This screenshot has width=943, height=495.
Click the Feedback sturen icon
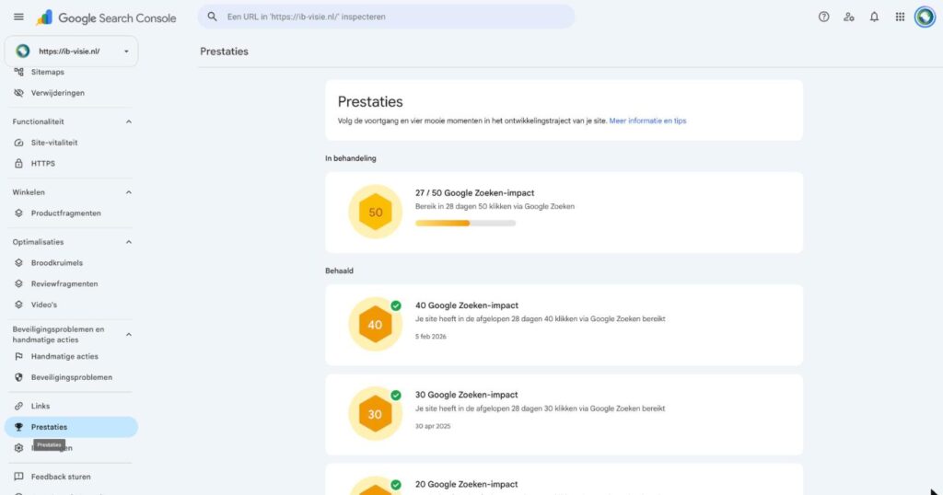point(18,477)
